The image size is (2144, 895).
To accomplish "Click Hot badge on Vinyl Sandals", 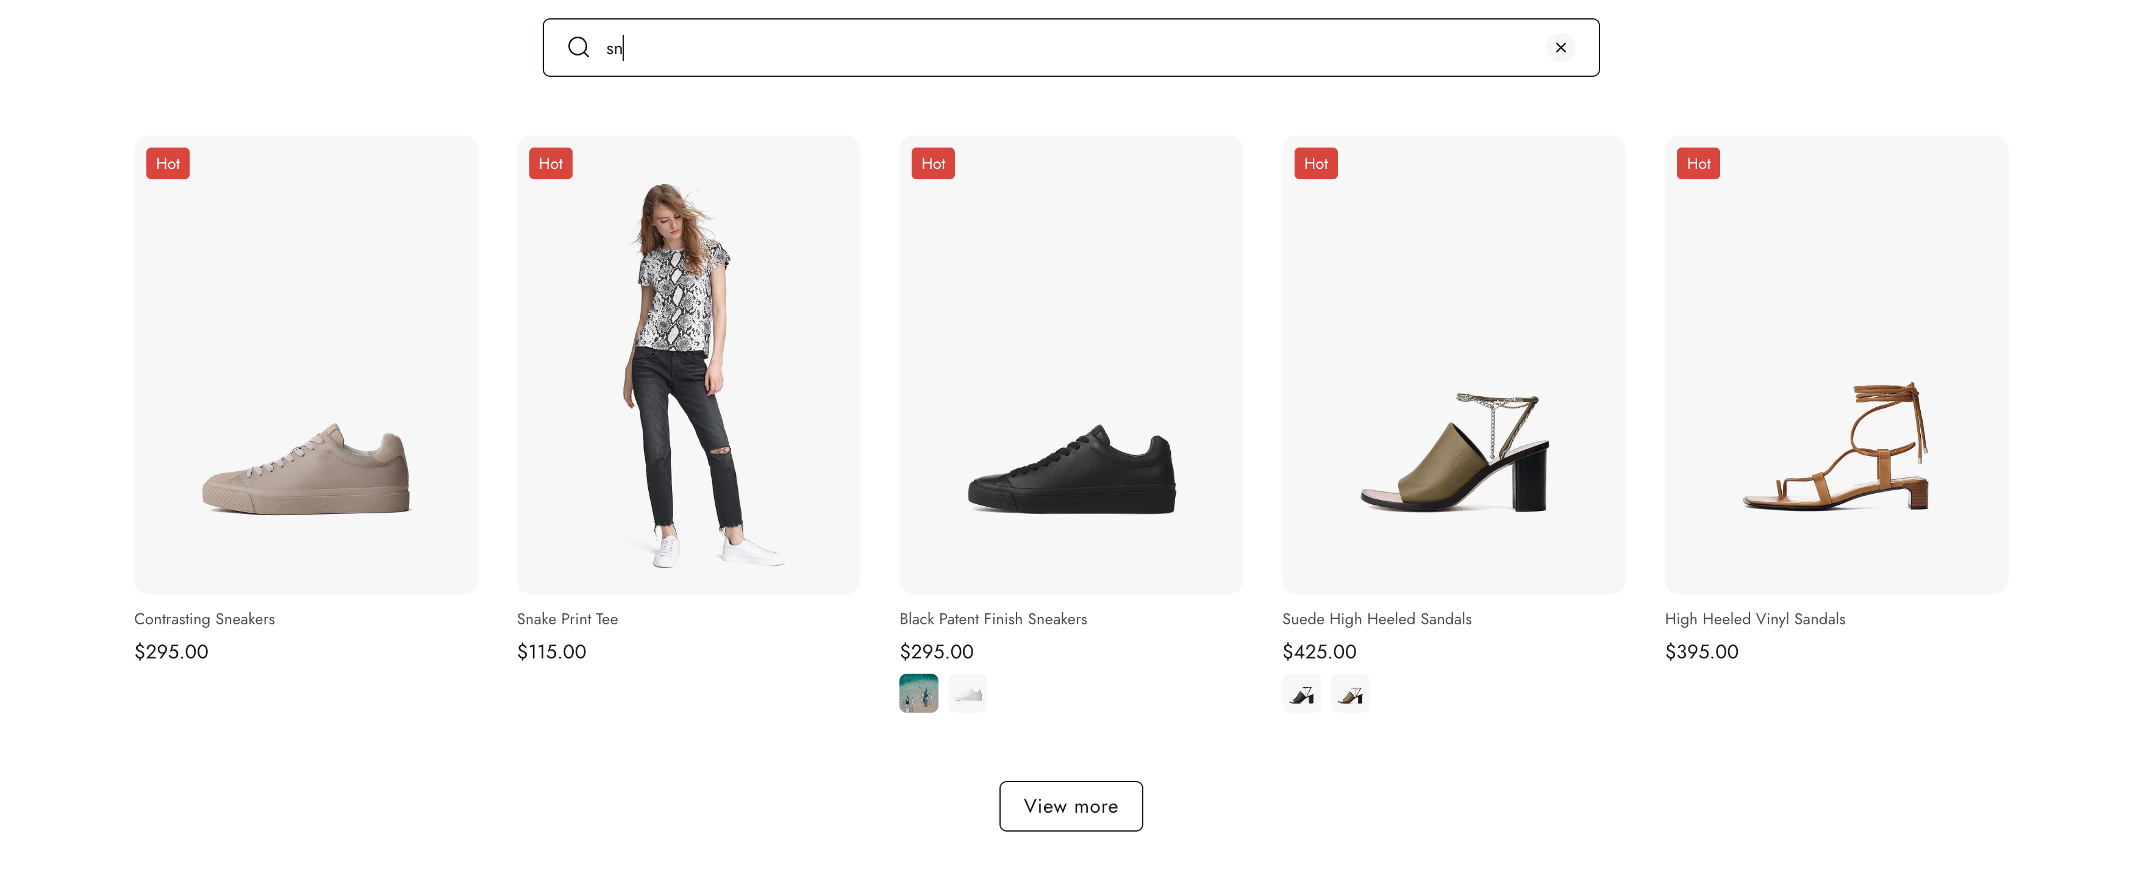I will click(x=1698, y=164).
